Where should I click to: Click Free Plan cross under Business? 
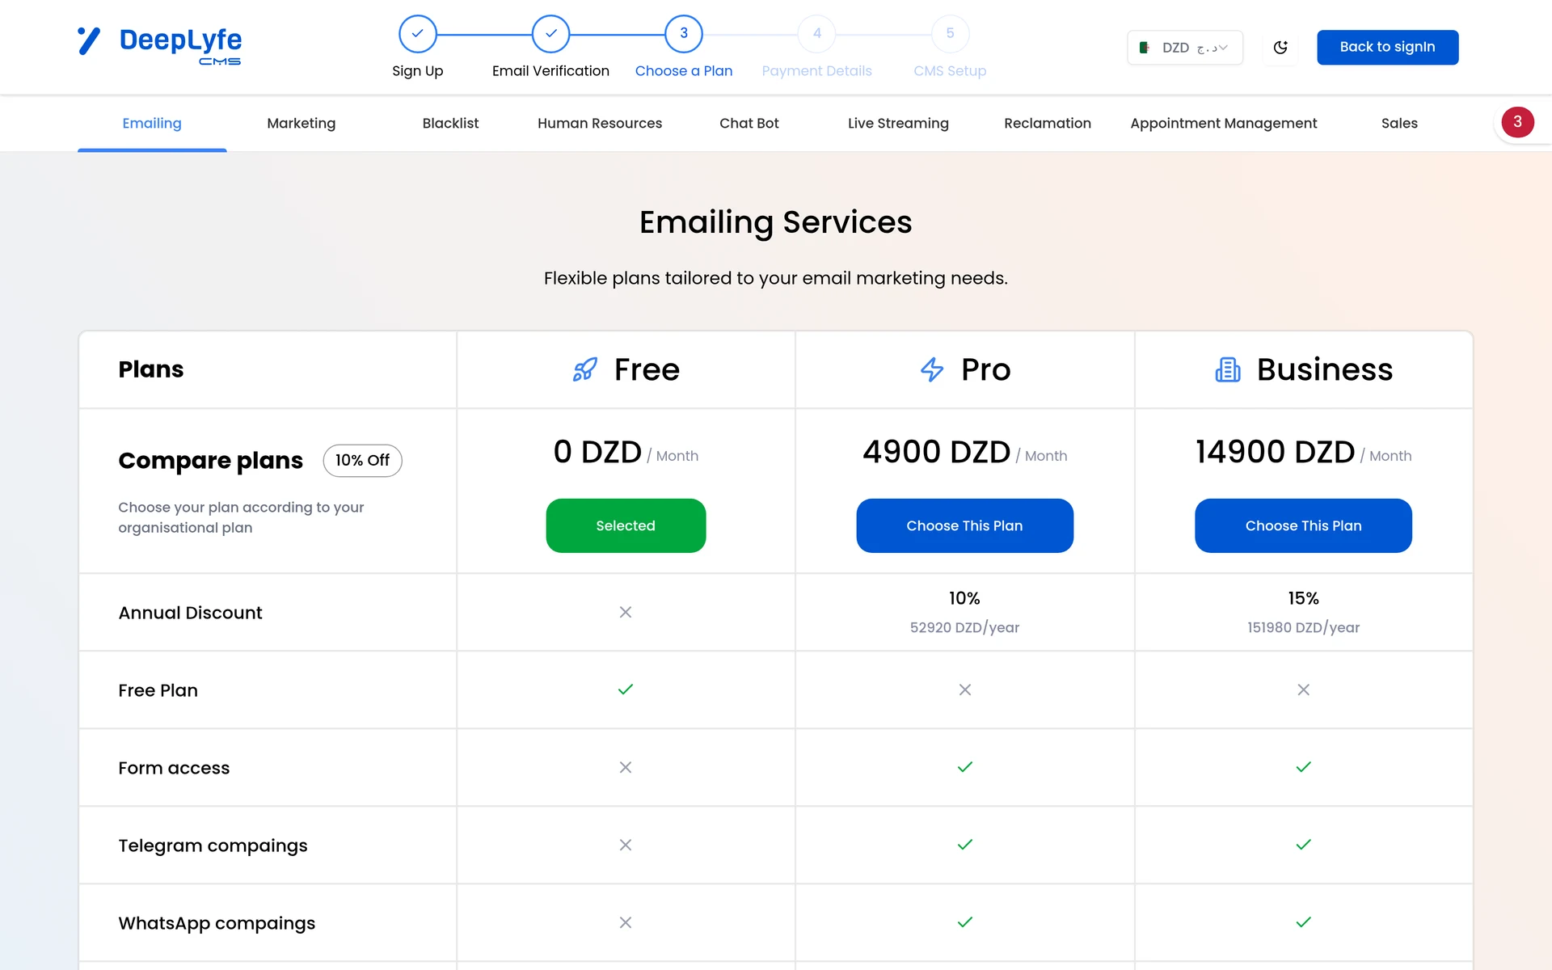[x=1304, y=690]
